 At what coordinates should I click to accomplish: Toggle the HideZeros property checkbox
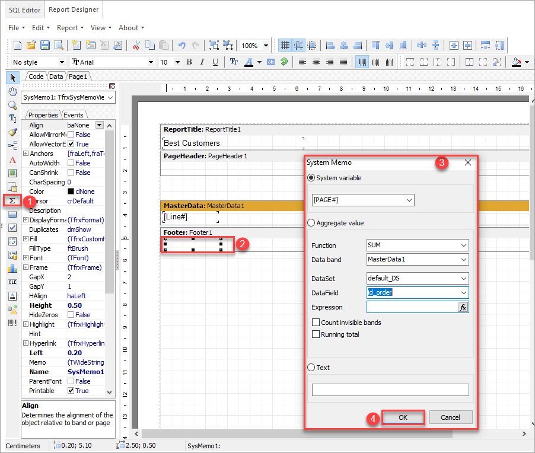point(71,314)
